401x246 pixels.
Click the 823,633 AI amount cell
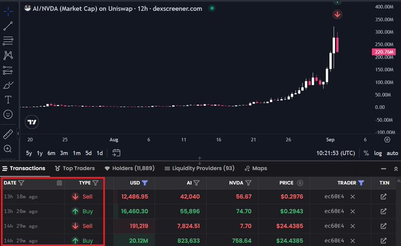[189, 241]
